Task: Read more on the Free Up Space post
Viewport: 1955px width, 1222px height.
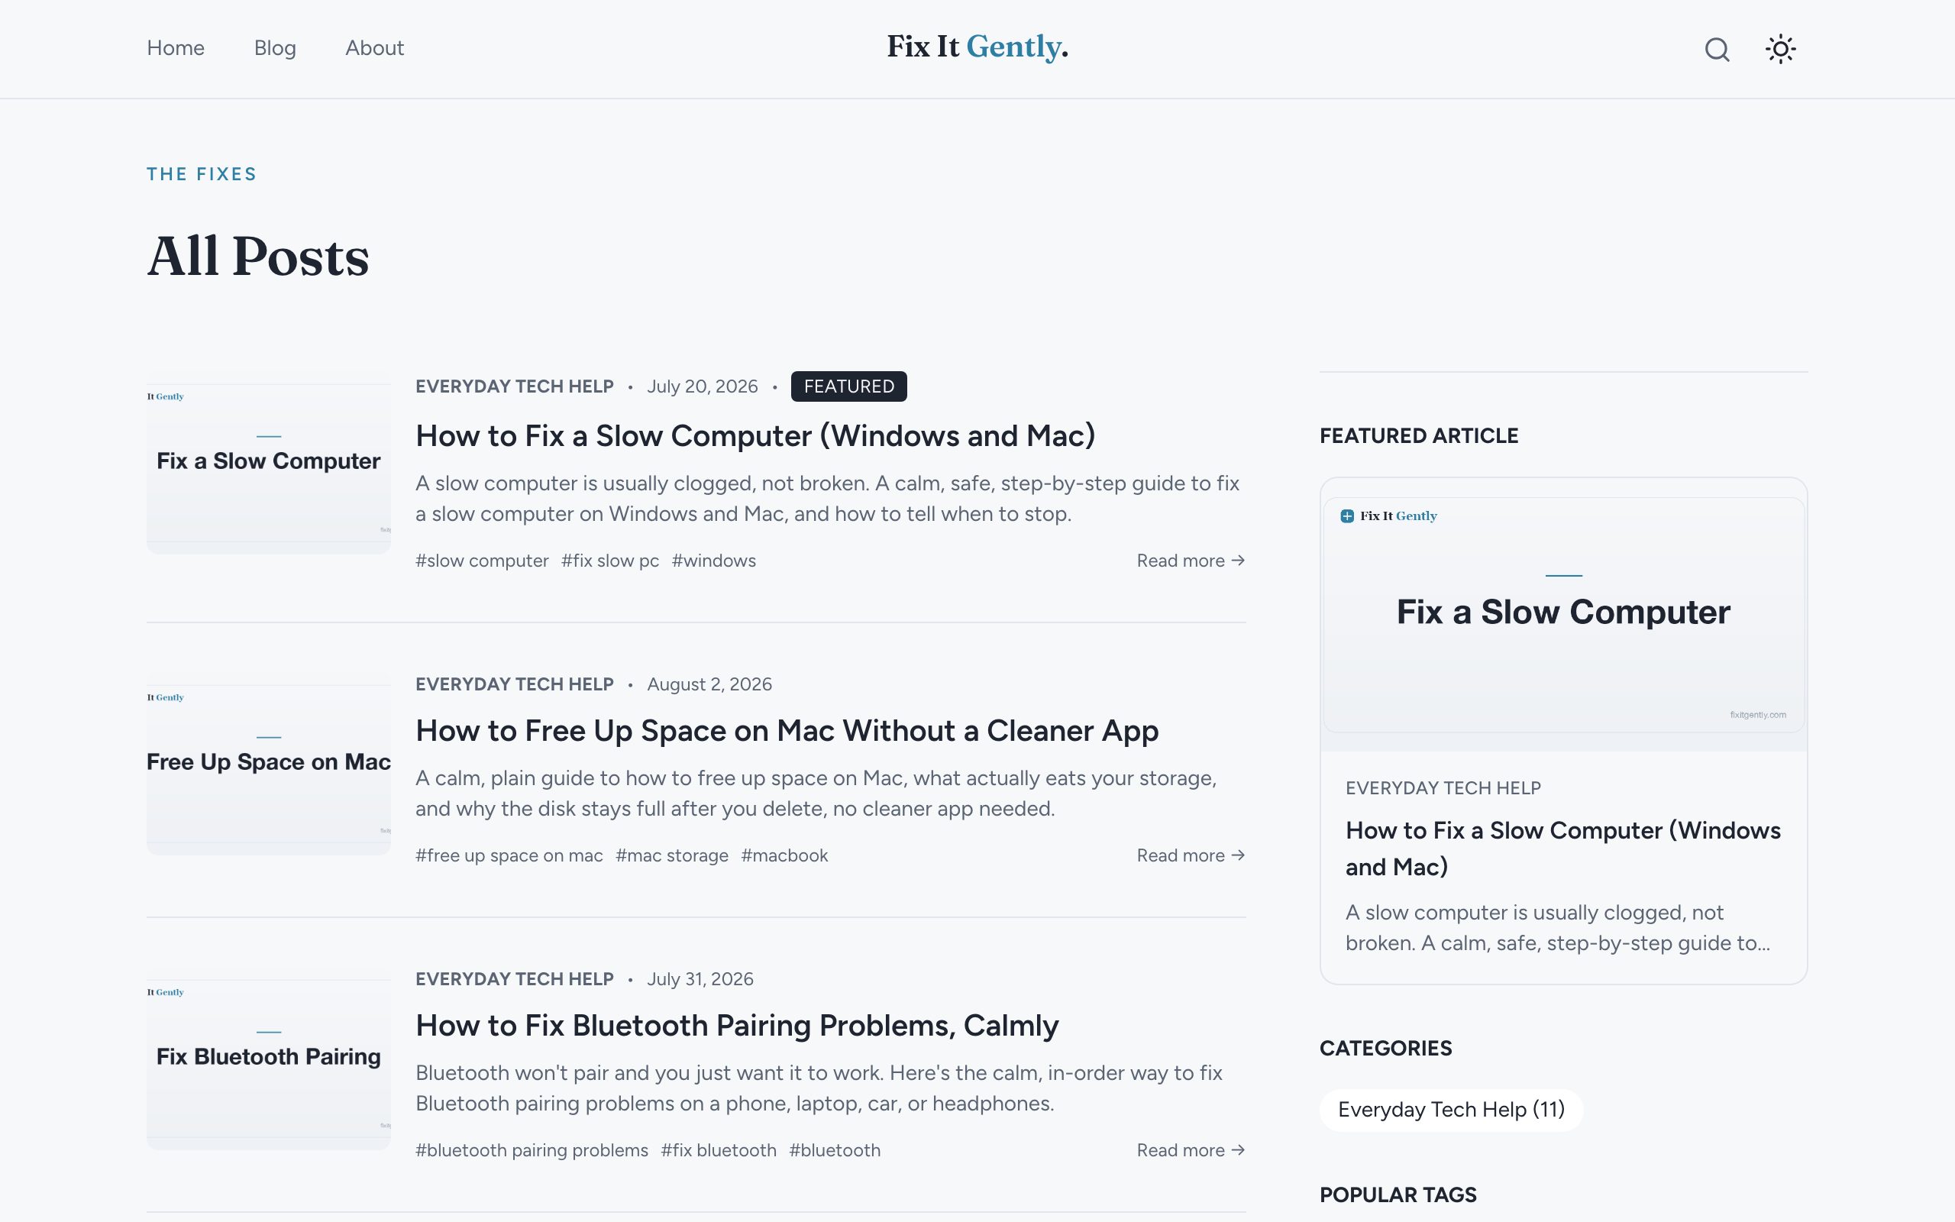Action: click(1191, 855)
